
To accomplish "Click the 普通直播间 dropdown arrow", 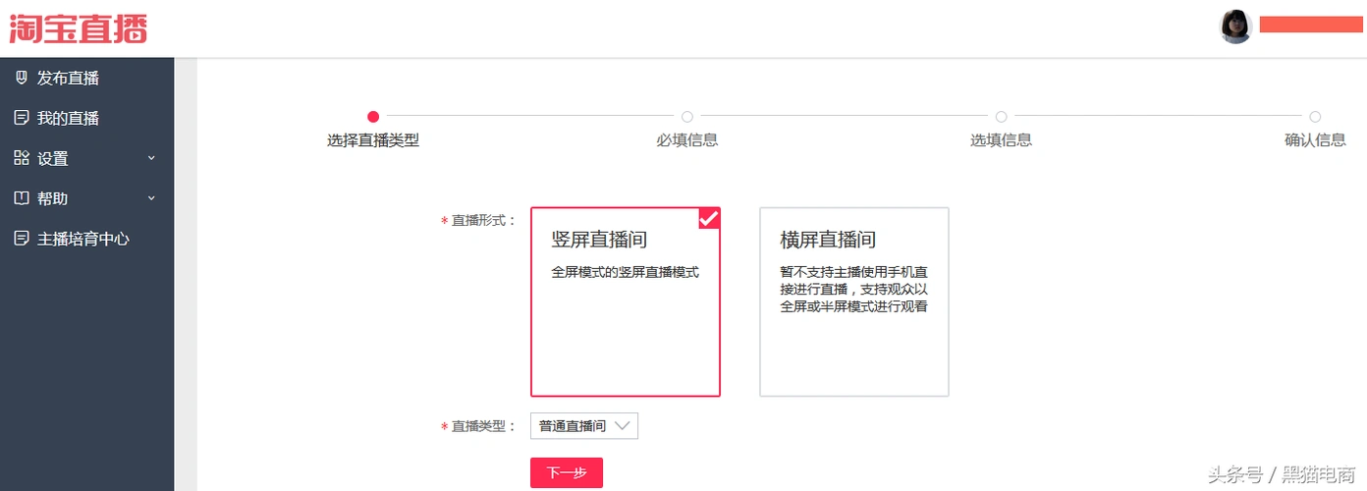I will [622, 426].
